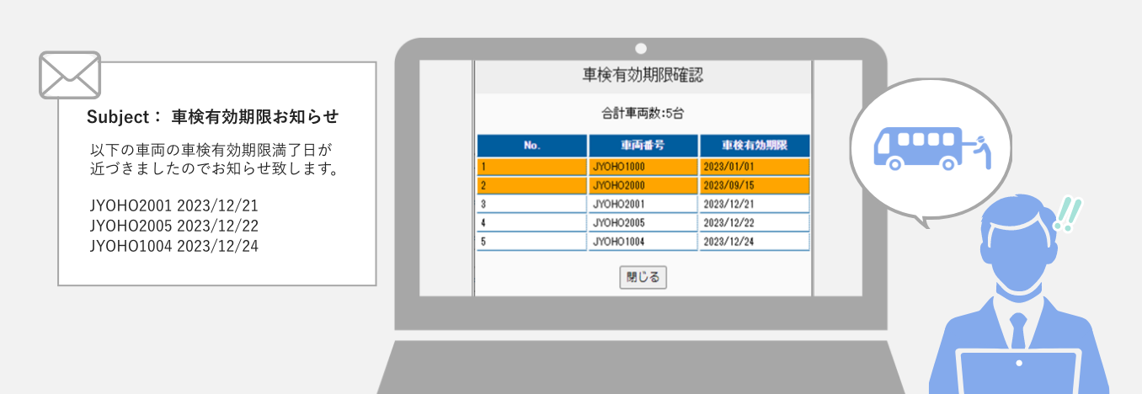Viewport: 1142px width, 394px height.
Task: Click the 車検有効期限確認 dialog title
Action: [643, 75]
